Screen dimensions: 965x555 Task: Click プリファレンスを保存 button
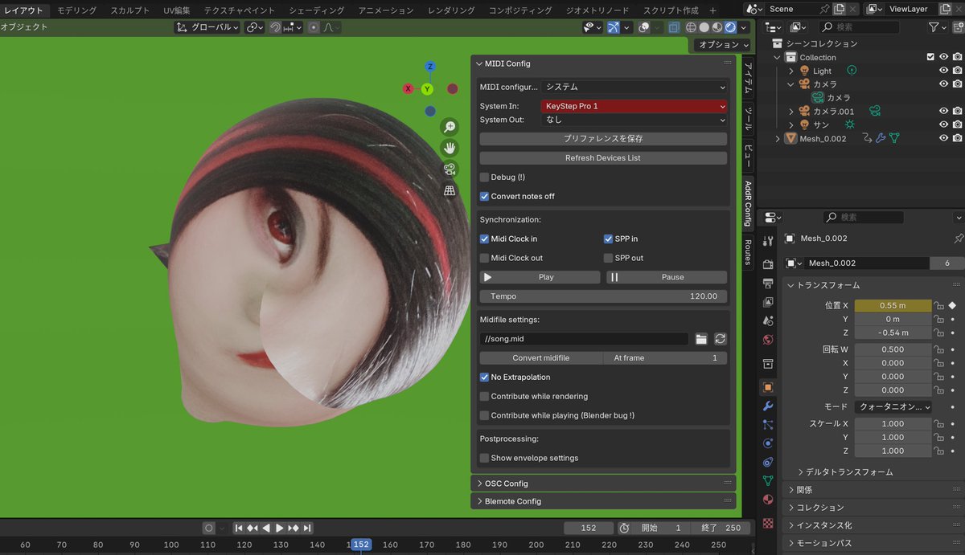[x=603, y=139]
